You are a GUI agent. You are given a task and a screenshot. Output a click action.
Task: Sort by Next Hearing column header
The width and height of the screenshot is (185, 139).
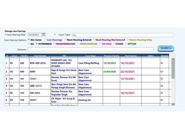pos(131,56)
